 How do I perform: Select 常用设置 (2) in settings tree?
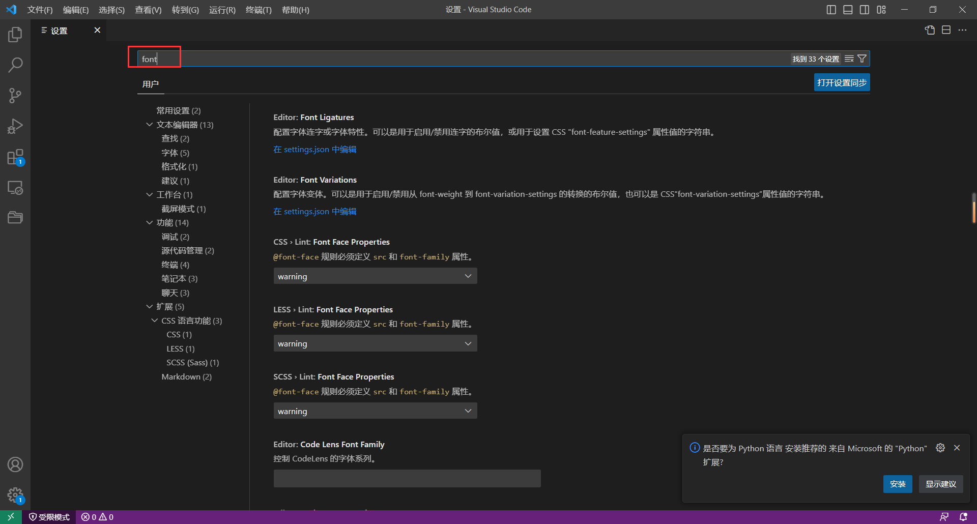click(179, 110)
